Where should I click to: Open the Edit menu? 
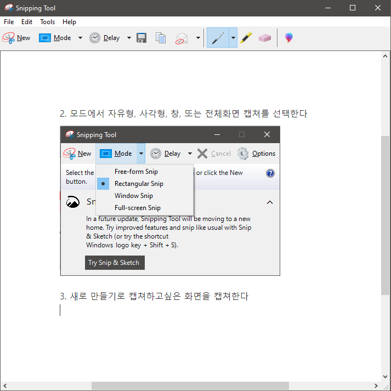pyautogui.click(x=27, y=22)
